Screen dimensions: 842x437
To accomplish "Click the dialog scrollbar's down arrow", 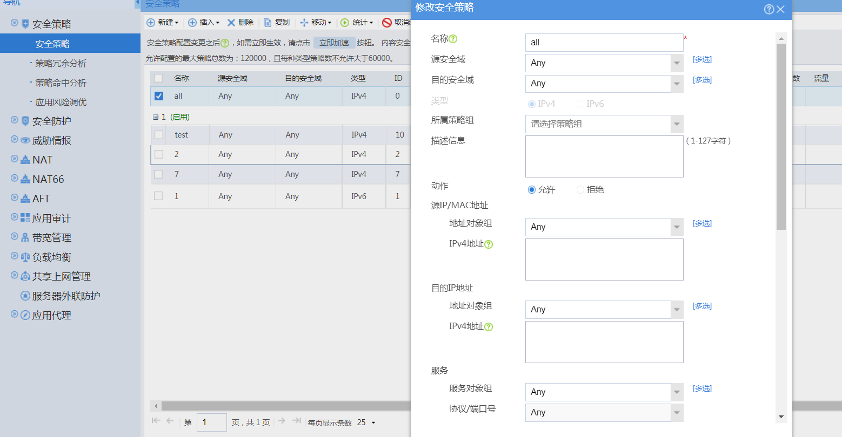I will click(x=781, y=417).
